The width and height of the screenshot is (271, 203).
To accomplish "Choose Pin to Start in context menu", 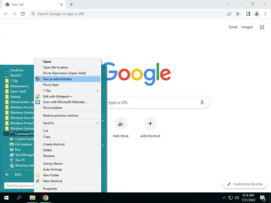I will click(67, 85).
